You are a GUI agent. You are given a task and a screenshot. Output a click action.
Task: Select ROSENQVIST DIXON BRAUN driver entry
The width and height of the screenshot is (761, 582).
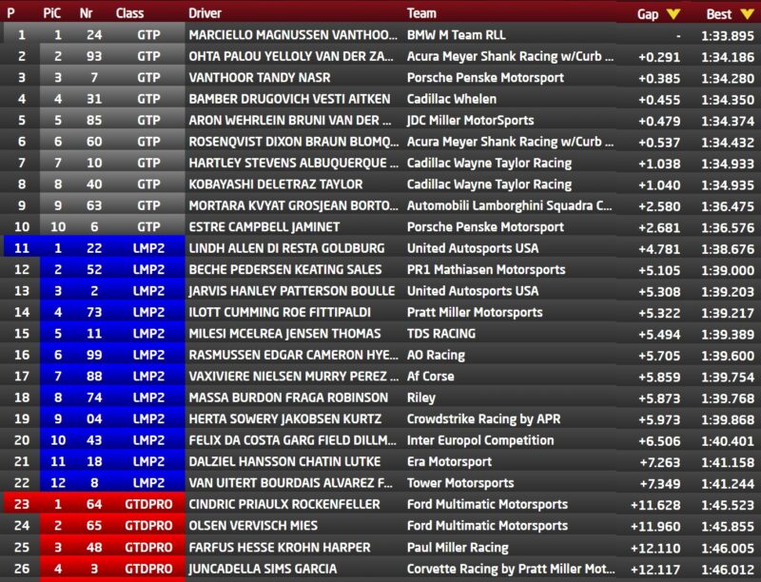coord(294,142)
